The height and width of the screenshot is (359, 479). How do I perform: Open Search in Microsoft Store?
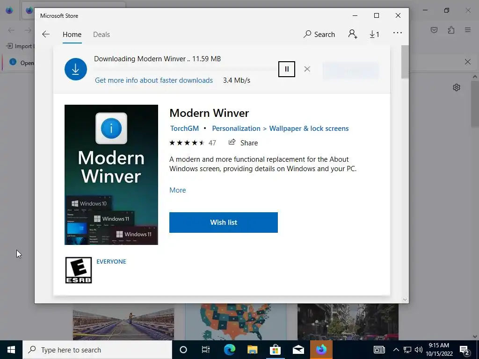[319, 34]
